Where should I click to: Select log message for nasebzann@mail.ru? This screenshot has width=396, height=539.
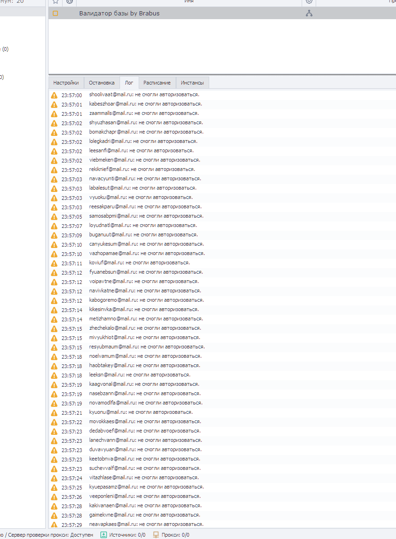[x=145, y=393]
